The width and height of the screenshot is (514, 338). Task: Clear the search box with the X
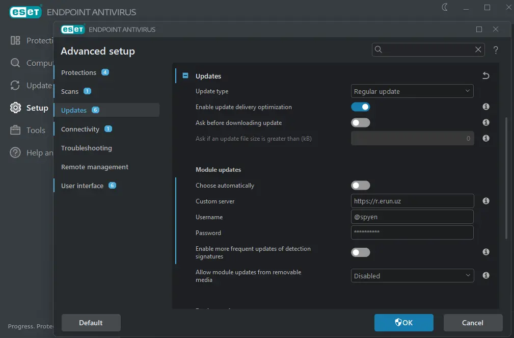coord(478,49)
